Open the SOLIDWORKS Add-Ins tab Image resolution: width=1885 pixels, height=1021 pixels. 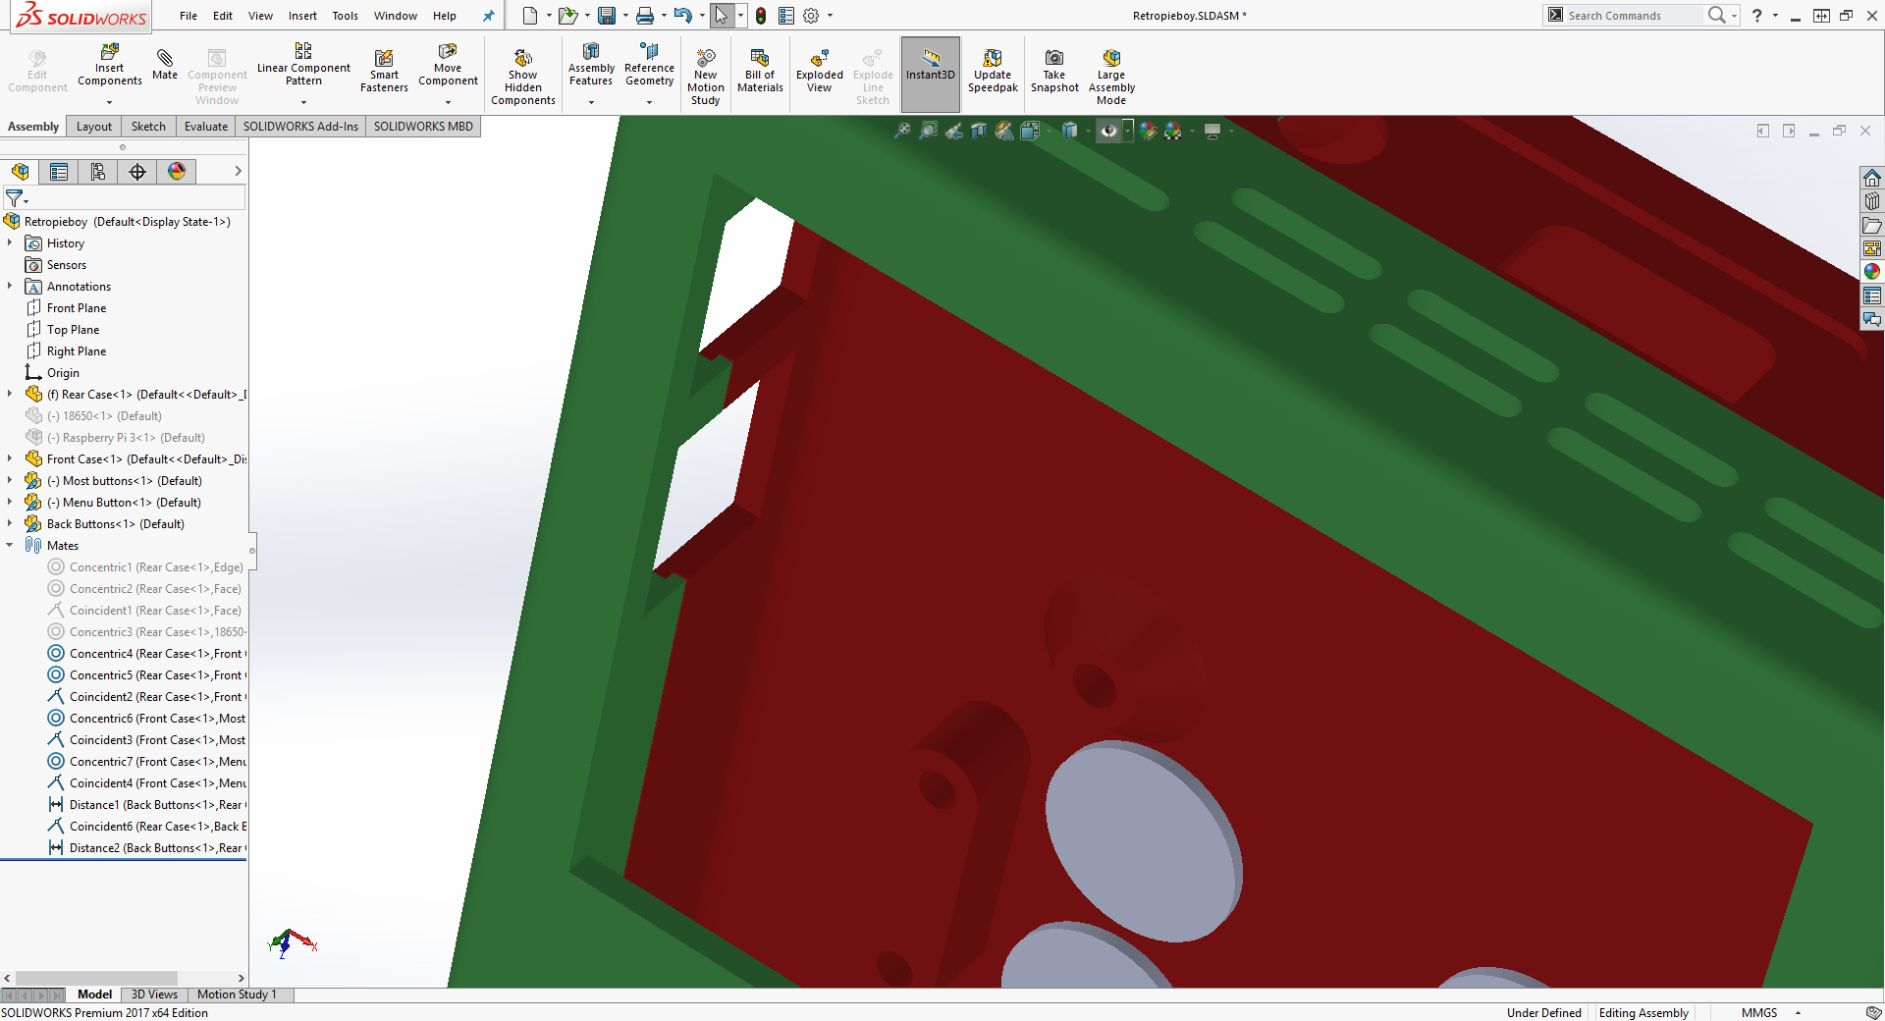(x=300, y=127)
